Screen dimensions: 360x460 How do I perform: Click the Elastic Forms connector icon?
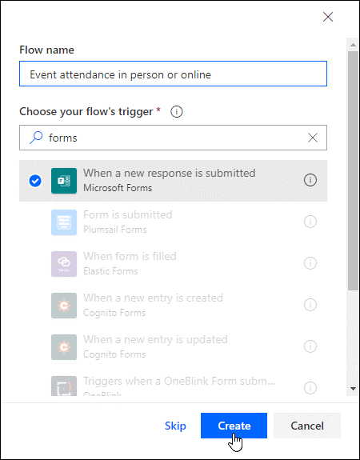(x=64, y=264)
